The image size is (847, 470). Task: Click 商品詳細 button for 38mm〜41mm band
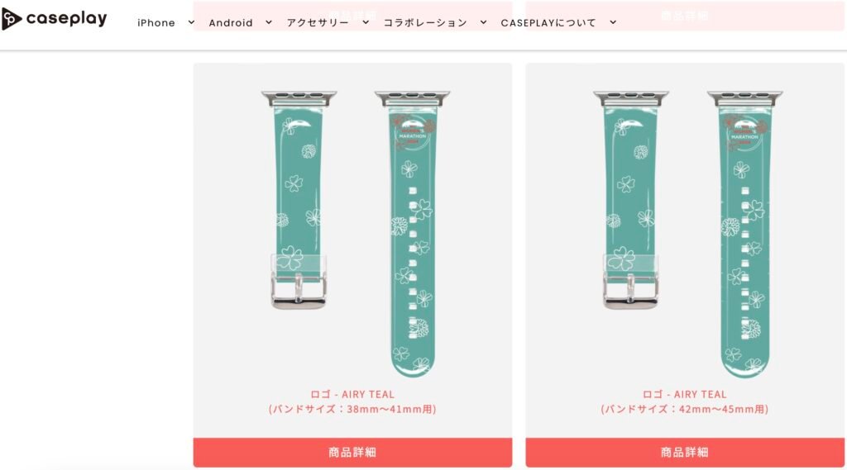pyautogui.click(x=352, y=452)
